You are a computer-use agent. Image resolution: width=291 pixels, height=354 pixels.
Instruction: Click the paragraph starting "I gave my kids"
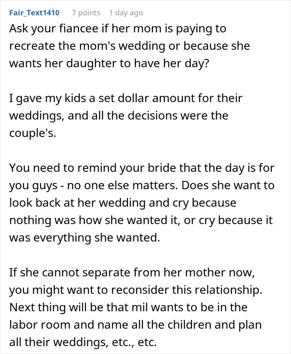click(126, 115)
